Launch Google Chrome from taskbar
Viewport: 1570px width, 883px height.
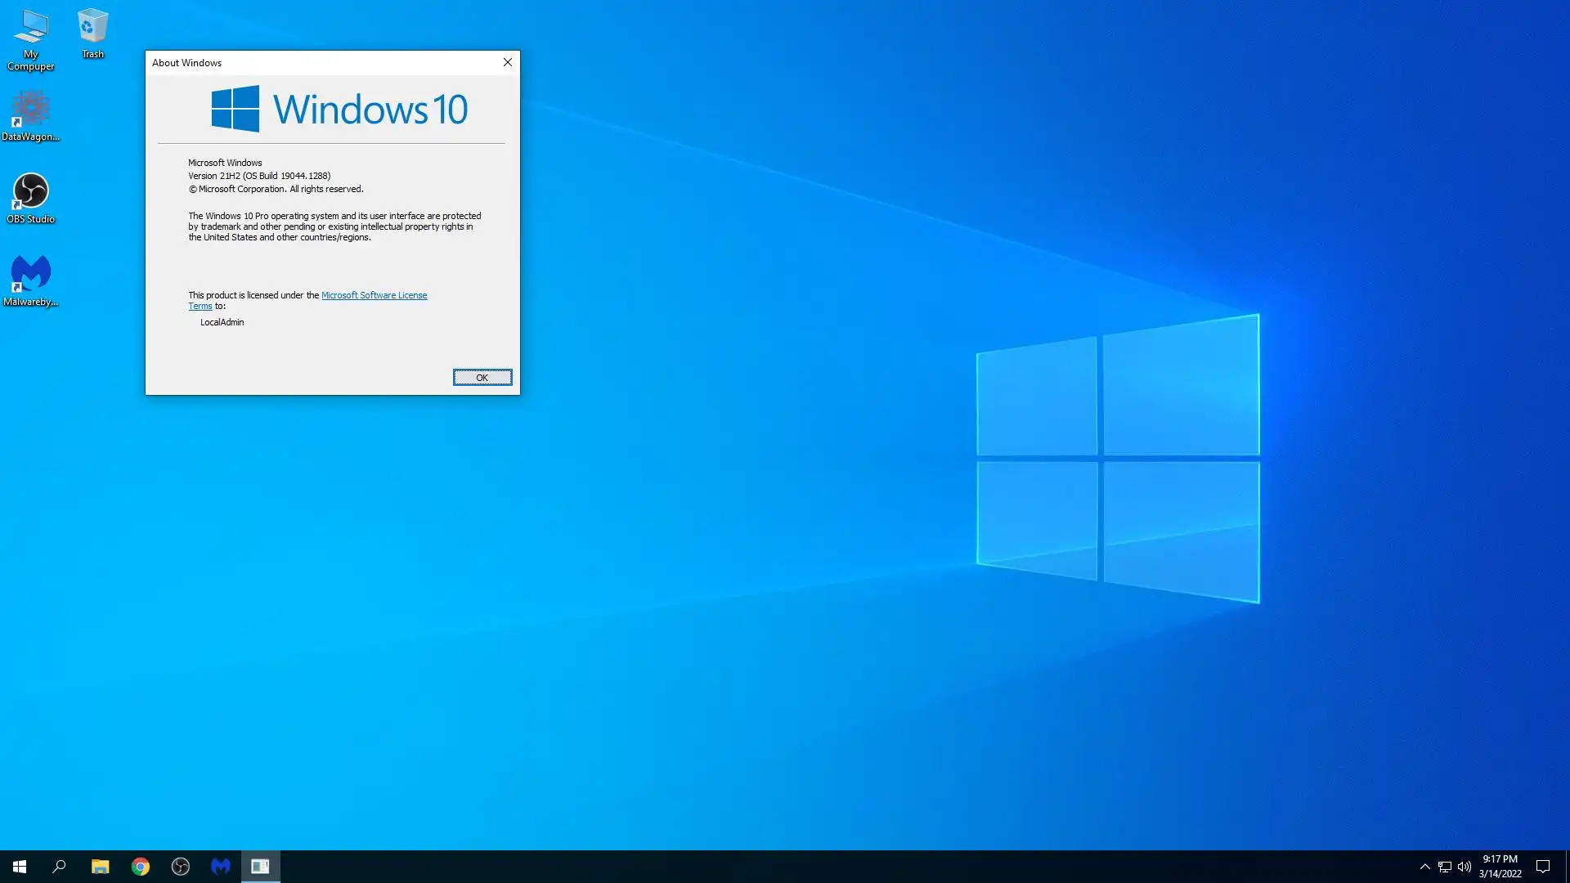[x=141, y=867]
